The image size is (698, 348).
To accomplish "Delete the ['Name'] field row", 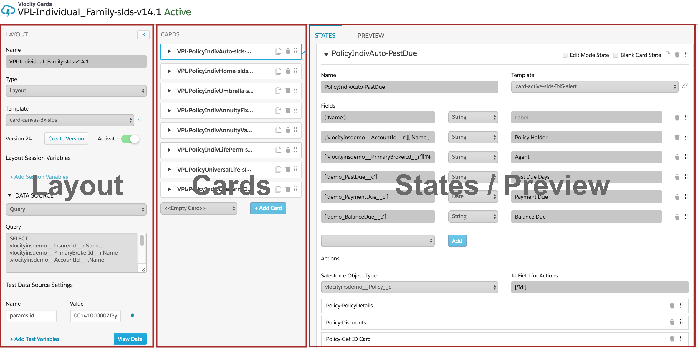I will (x=677, y=118).
